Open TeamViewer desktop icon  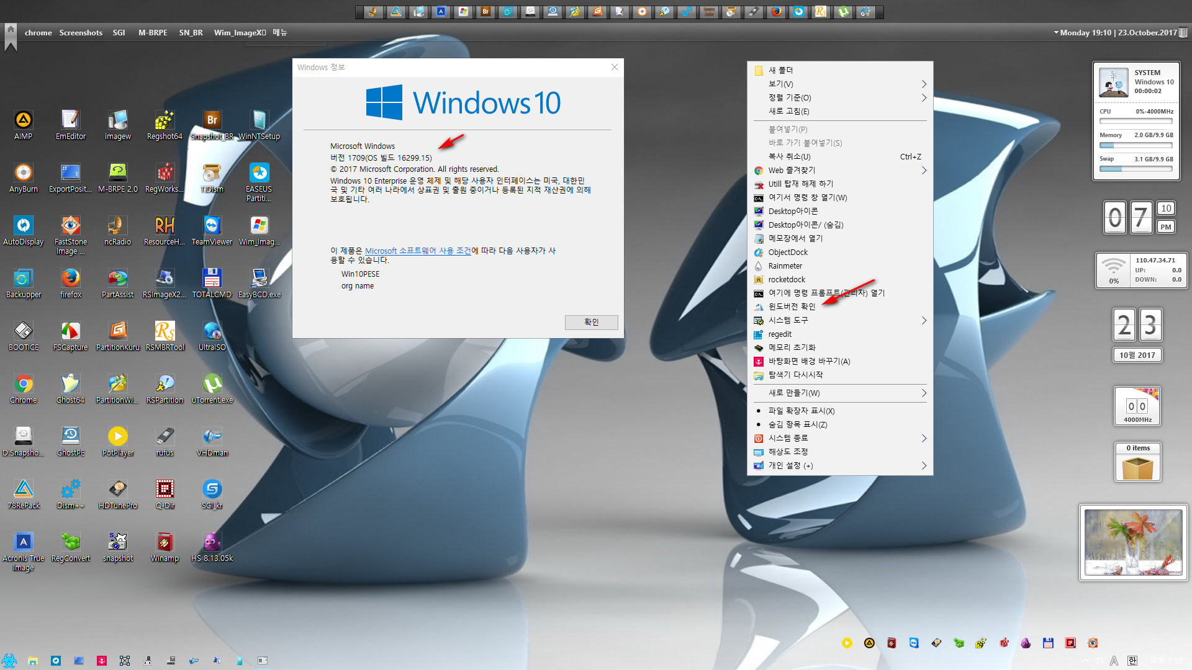(212, 230)
